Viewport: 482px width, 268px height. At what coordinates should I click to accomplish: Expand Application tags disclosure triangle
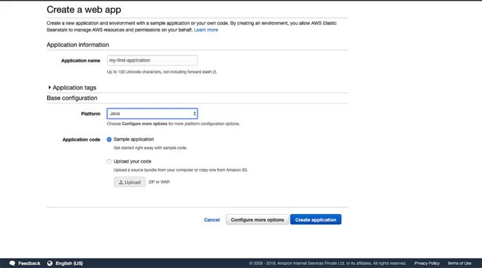[49, 87]
